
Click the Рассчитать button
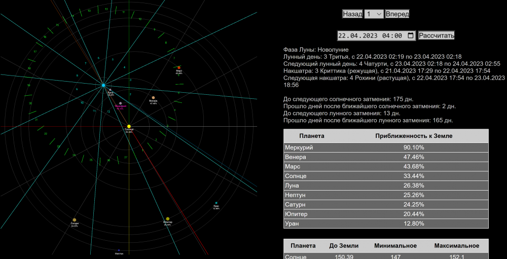437,35
